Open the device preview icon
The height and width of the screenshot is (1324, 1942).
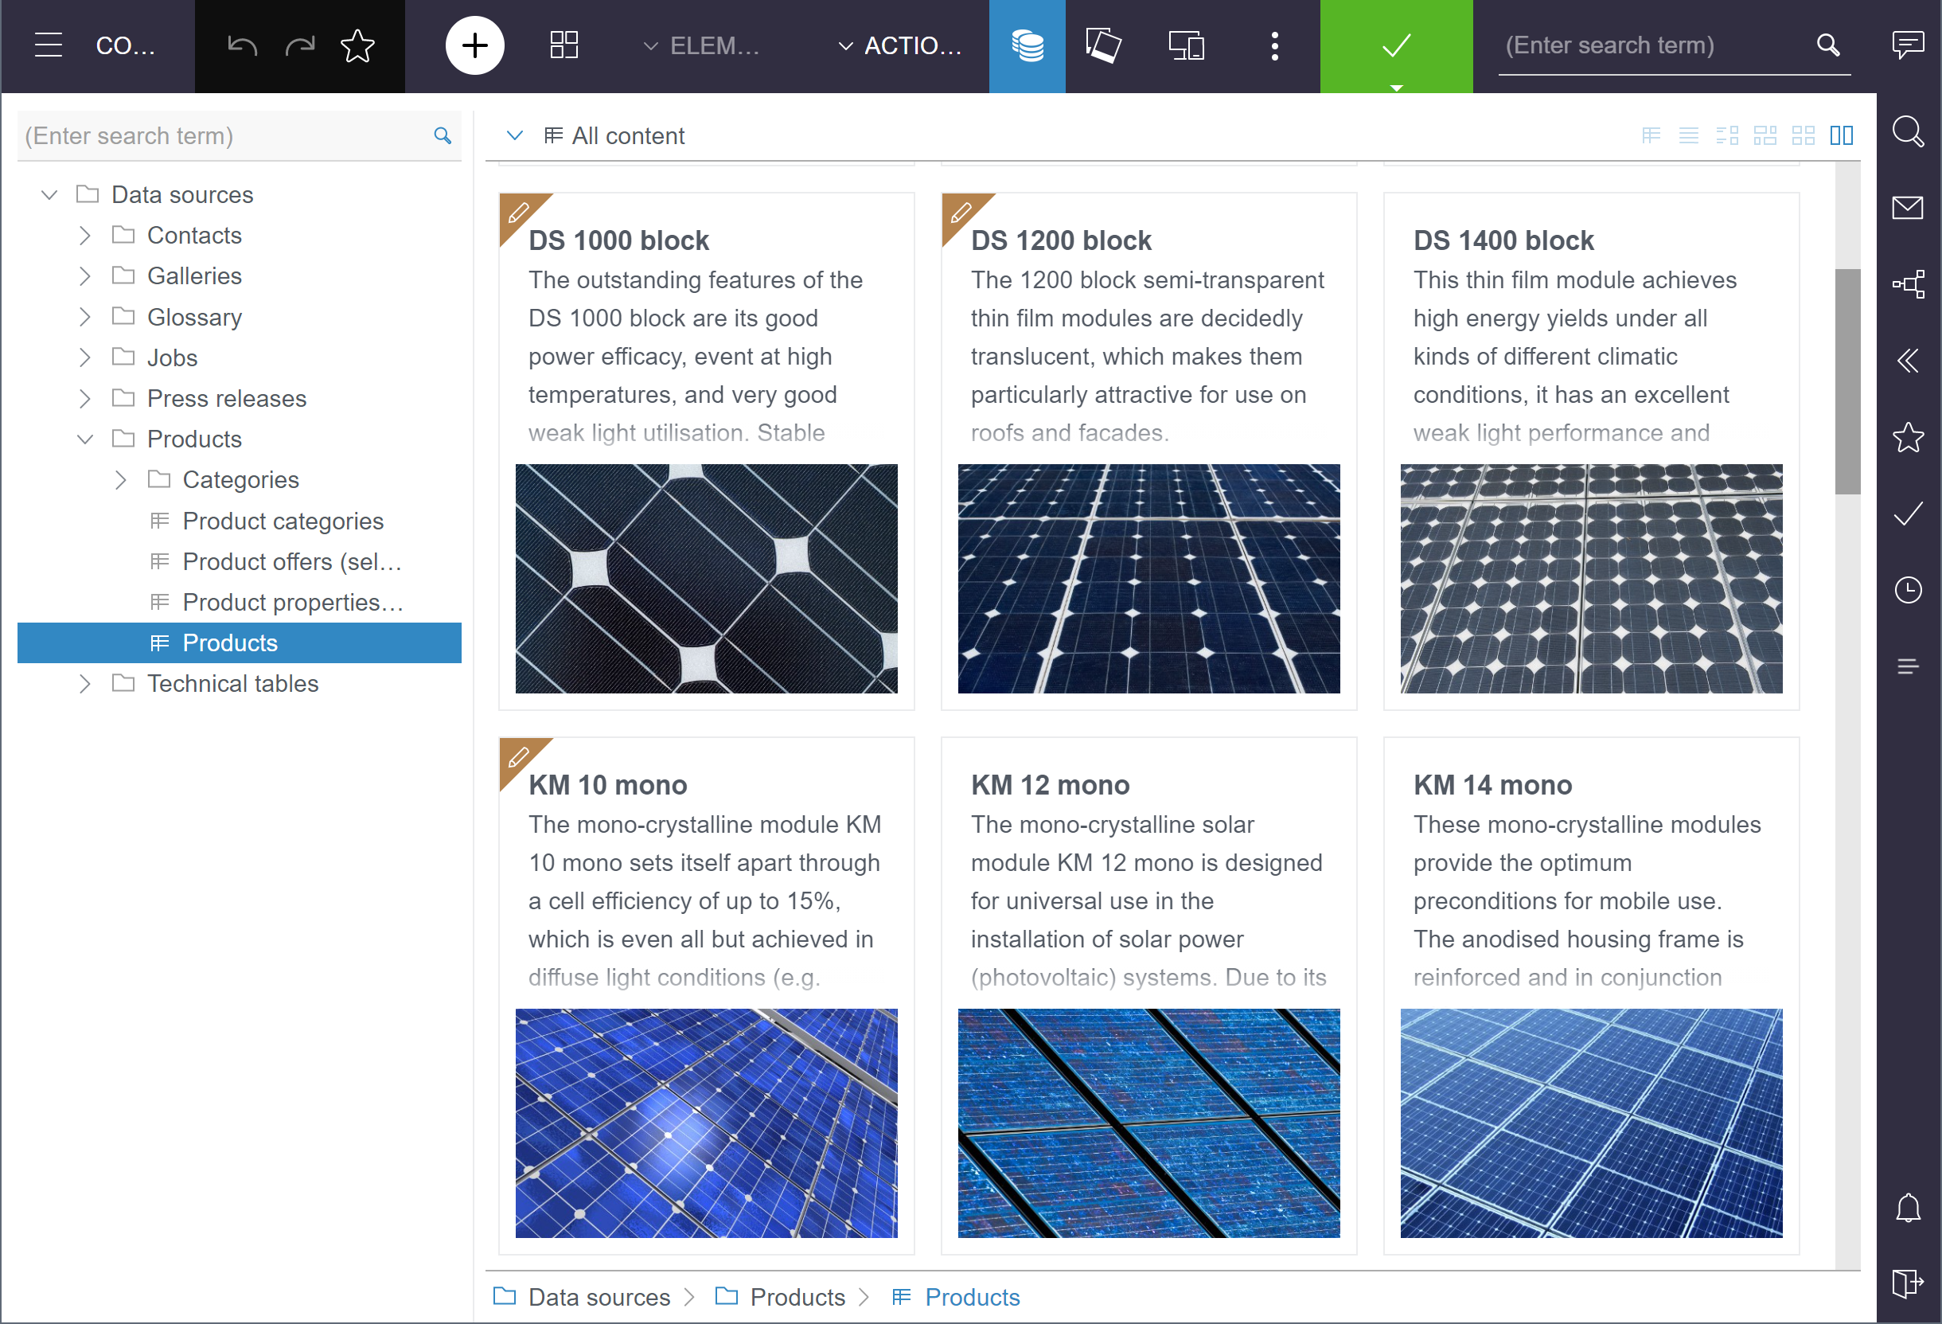pyautogui.click(x=1186, y=45)
